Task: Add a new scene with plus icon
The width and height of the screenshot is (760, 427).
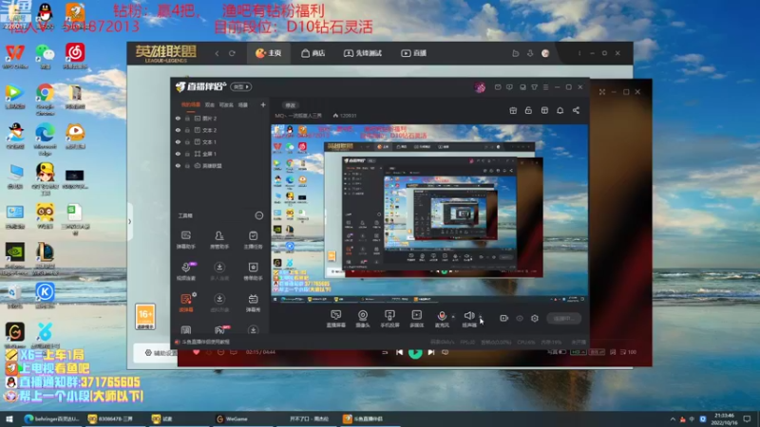Action: tap(263, 104)
